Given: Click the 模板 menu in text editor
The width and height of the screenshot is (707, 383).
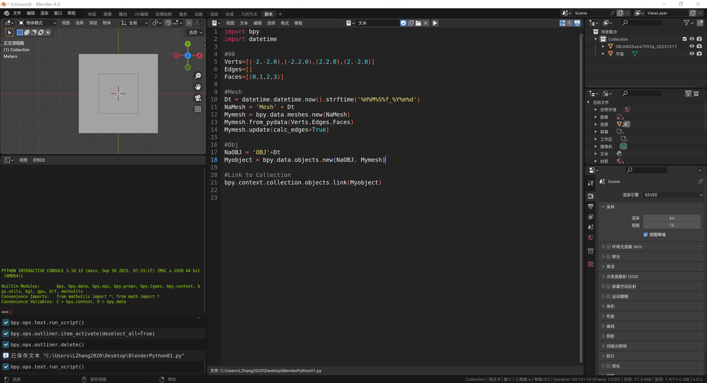Looking at the screenshot, I should (298, 23).
